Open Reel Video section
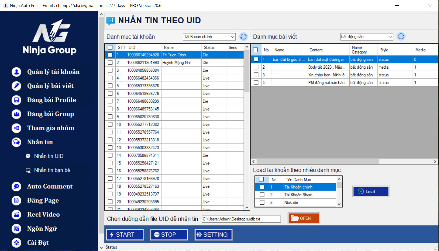 [x=43, y=214]
